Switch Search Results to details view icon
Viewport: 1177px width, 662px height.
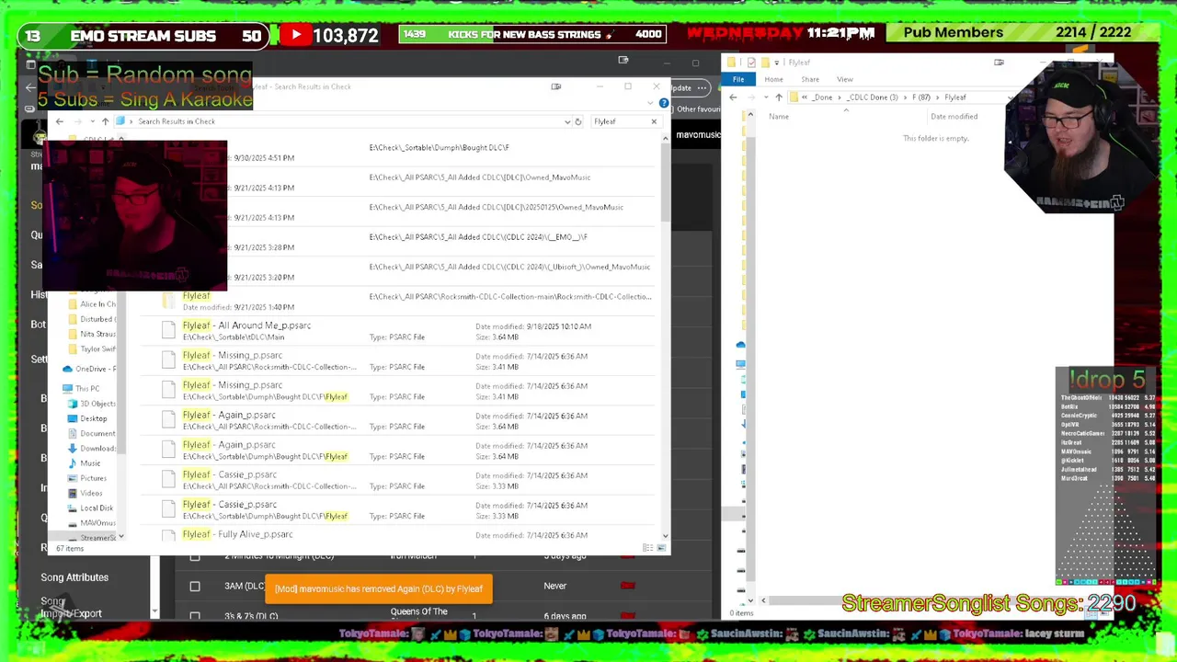click(x=647, y=548)
